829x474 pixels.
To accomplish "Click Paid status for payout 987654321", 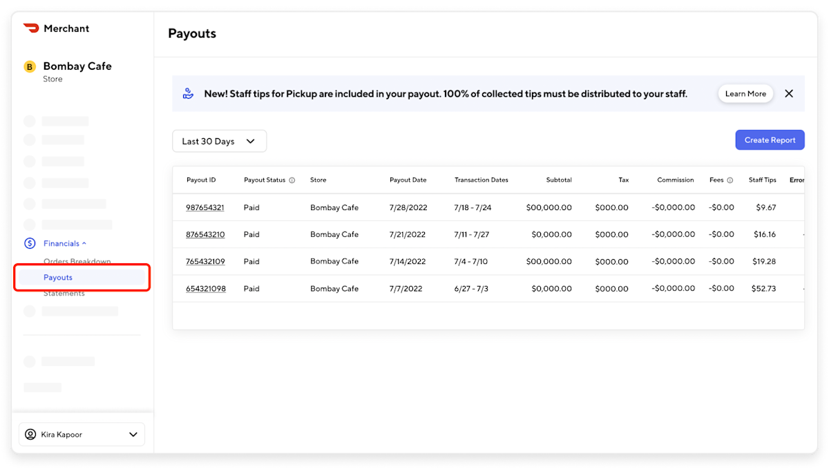I will [251, 207].
